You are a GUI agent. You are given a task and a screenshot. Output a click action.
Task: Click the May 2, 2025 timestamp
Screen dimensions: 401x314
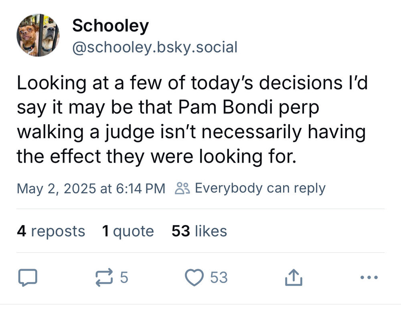(x=91, y=188)
